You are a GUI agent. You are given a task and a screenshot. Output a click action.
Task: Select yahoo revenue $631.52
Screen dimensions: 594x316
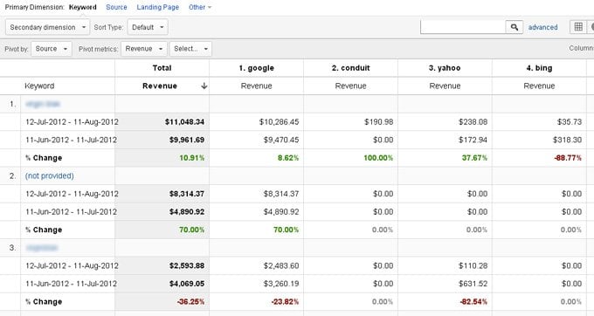point(473,284)
